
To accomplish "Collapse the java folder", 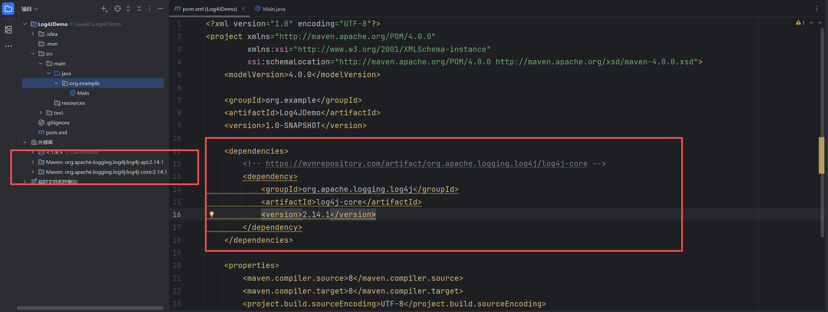I will click(x=49, y=73).
